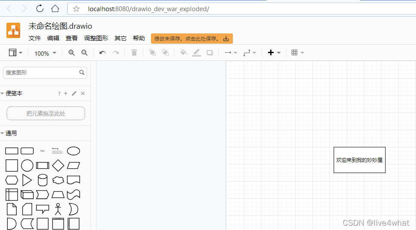Select the cloud shape

point(58,180)
